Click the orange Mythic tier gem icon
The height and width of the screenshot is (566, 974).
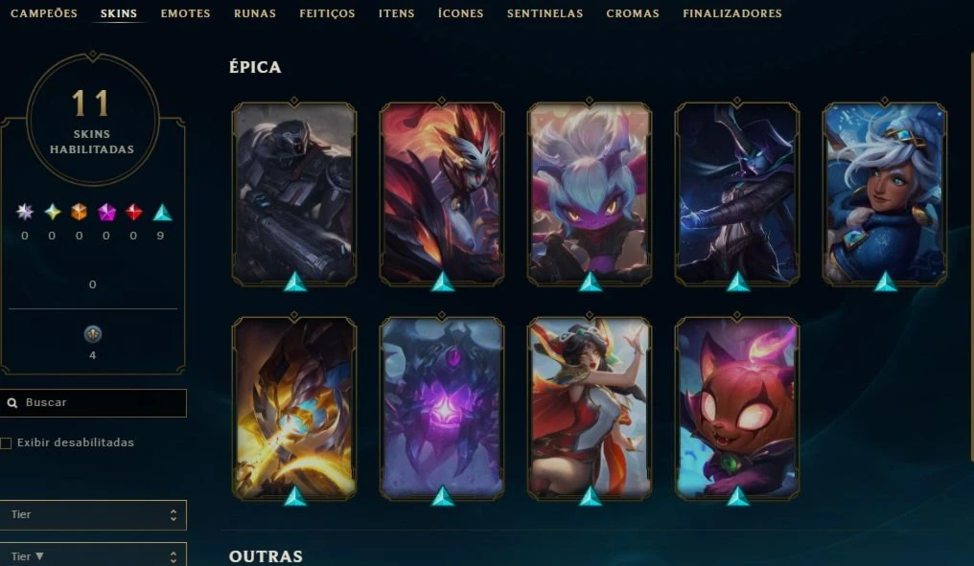point(79,213)
